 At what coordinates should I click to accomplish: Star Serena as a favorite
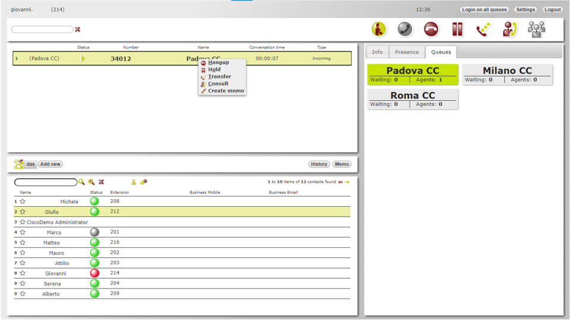click(23, 283)
